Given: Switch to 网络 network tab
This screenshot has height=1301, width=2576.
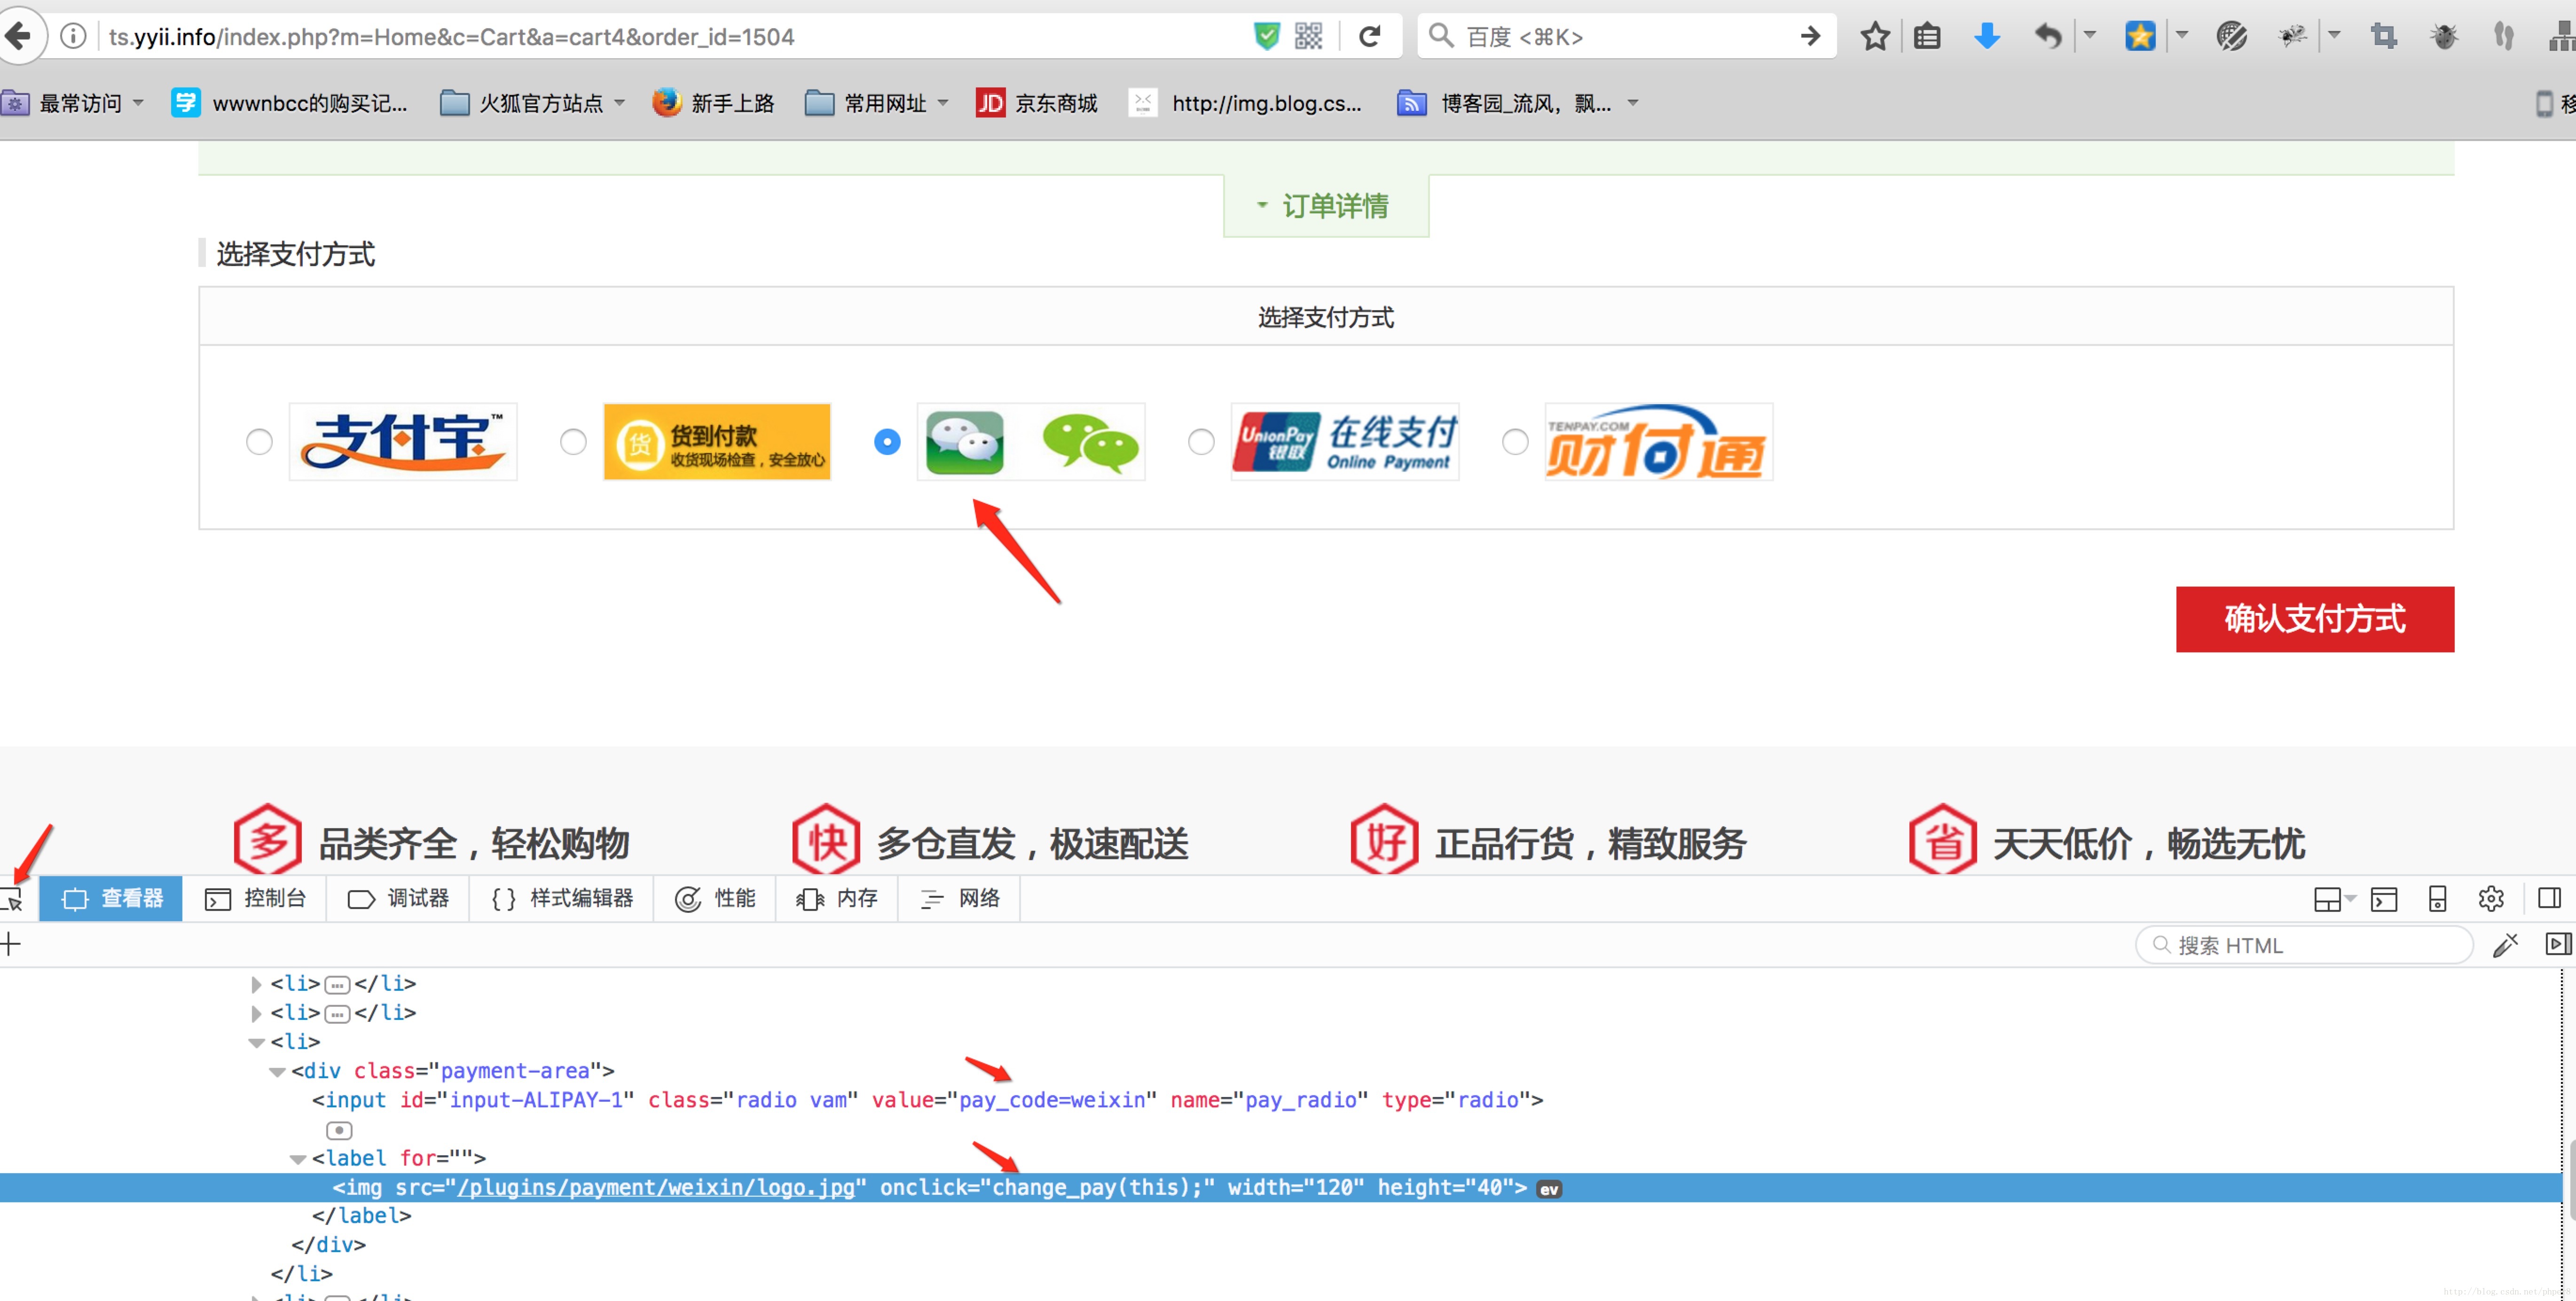Looking at the screenshot, I should point(959,898).
